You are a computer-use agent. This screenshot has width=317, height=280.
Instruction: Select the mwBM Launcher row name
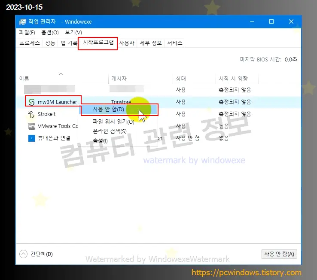58,102
